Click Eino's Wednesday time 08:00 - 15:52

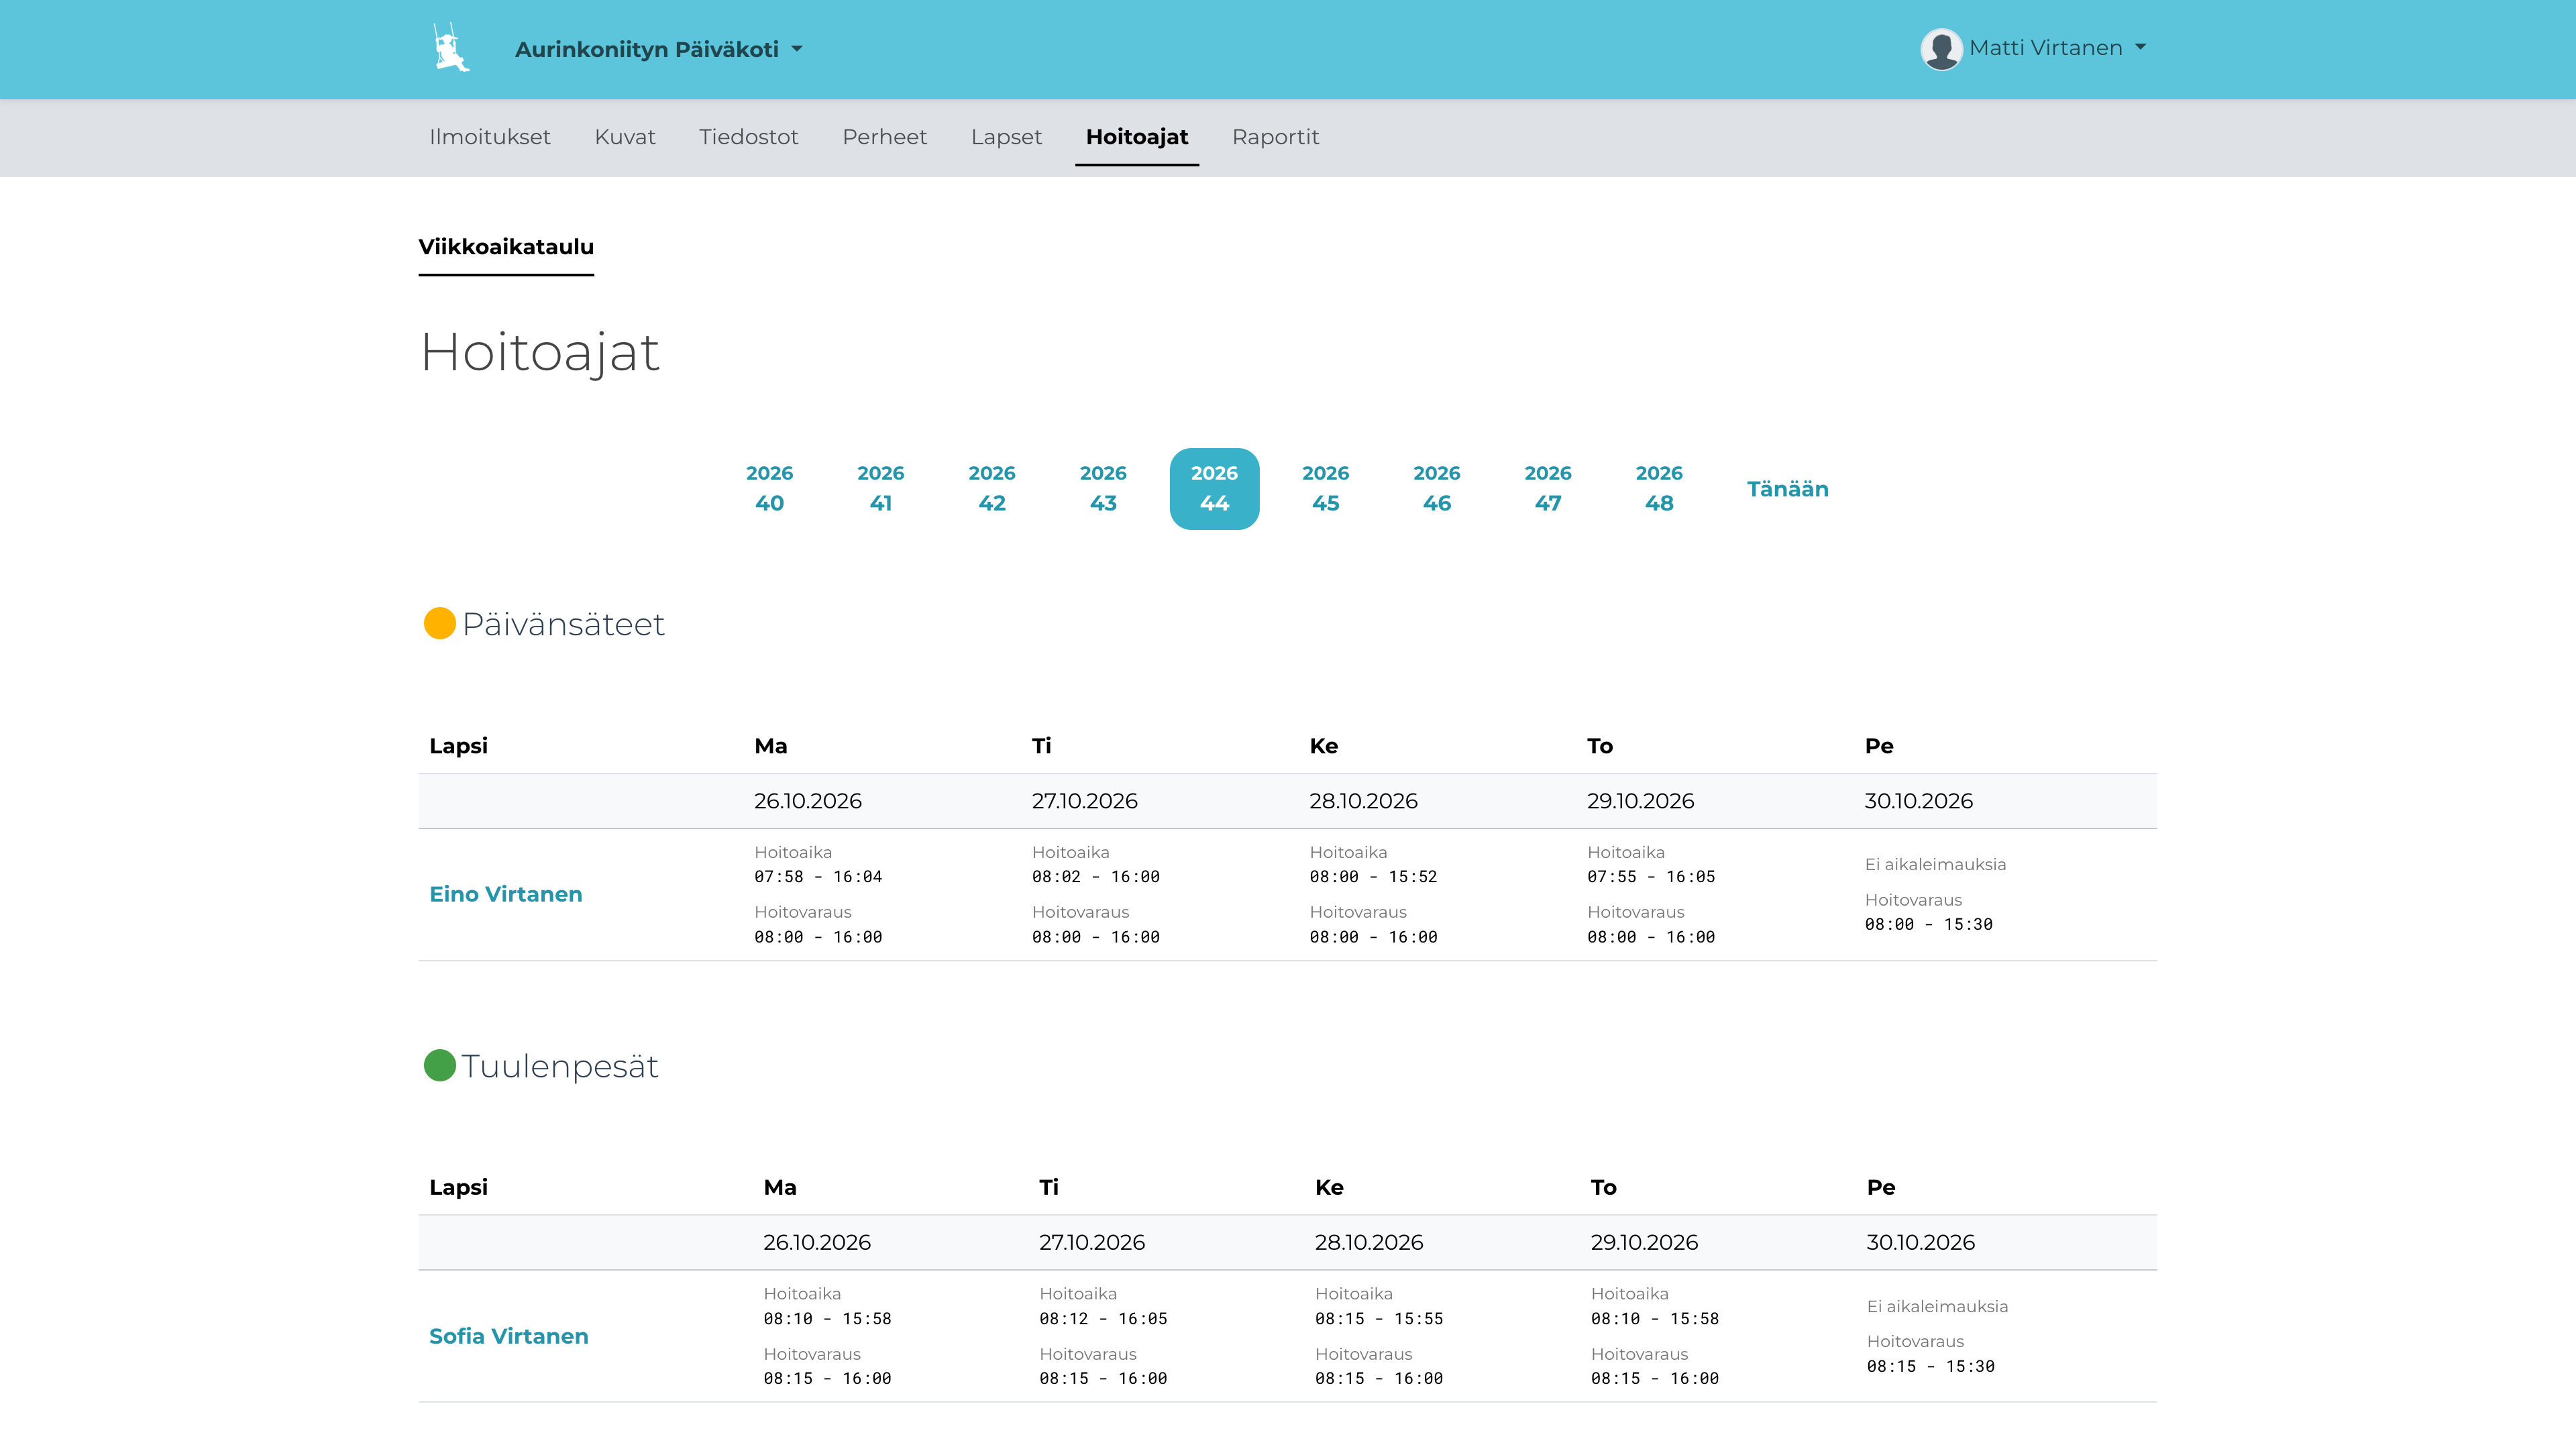click(1373, 877)
